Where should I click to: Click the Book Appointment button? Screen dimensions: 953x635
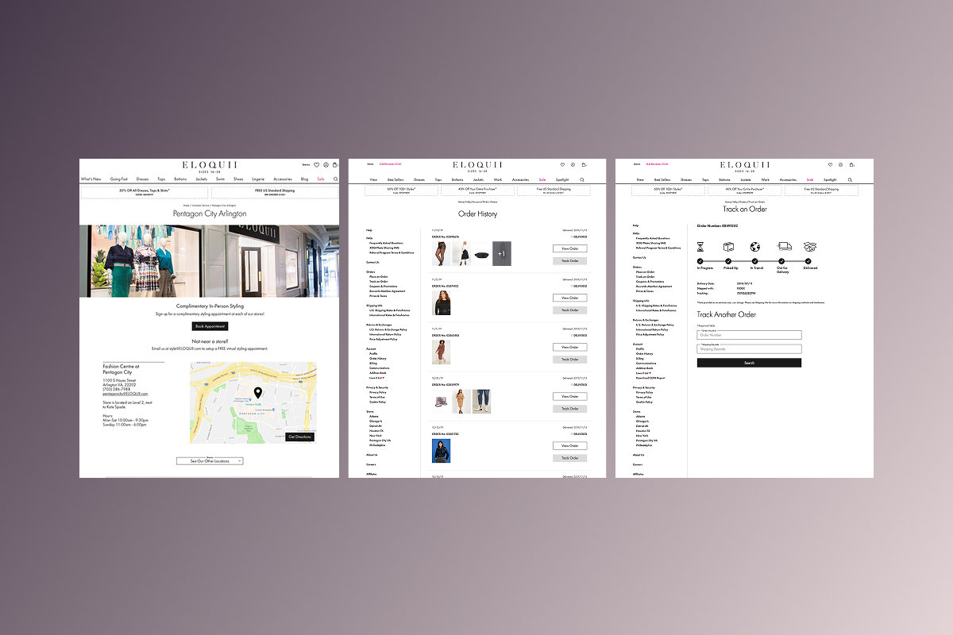pyautogui.click(x=210, y=326)
